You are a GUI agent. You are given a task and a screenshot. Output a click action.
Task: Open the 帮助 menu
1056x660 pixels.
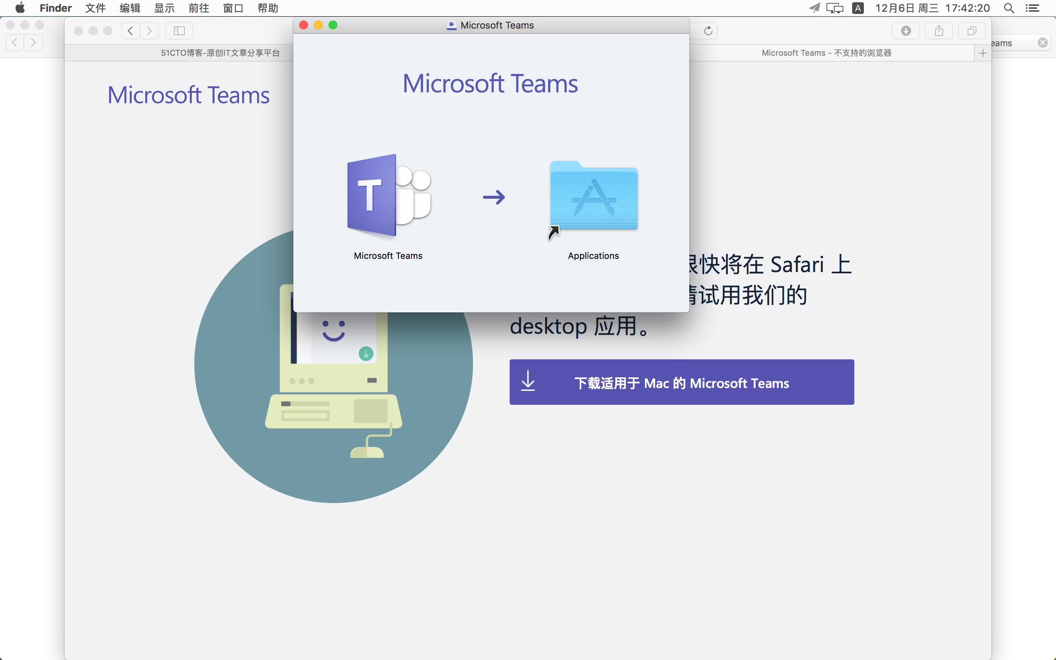(268, 8)
